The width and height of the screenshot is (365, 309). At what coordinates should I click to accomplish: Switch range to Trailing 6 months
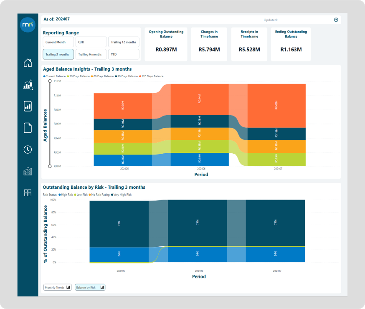pyautogui.click(x=91, y=54)
